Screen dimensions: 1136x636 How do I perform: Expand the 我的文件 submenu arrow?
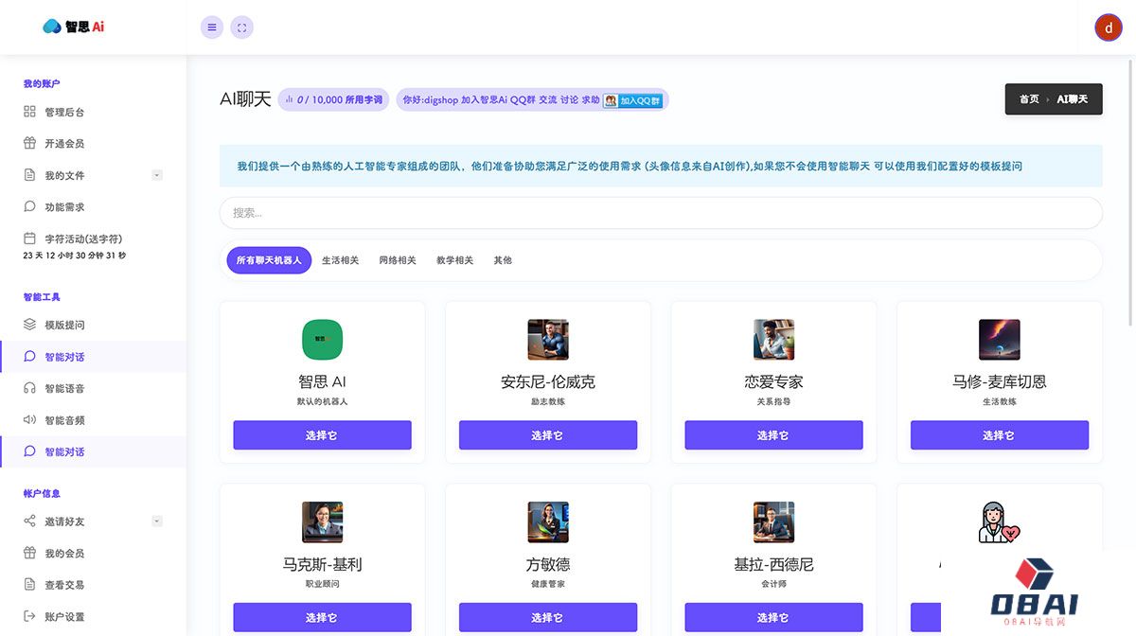(x=157, y=175)
